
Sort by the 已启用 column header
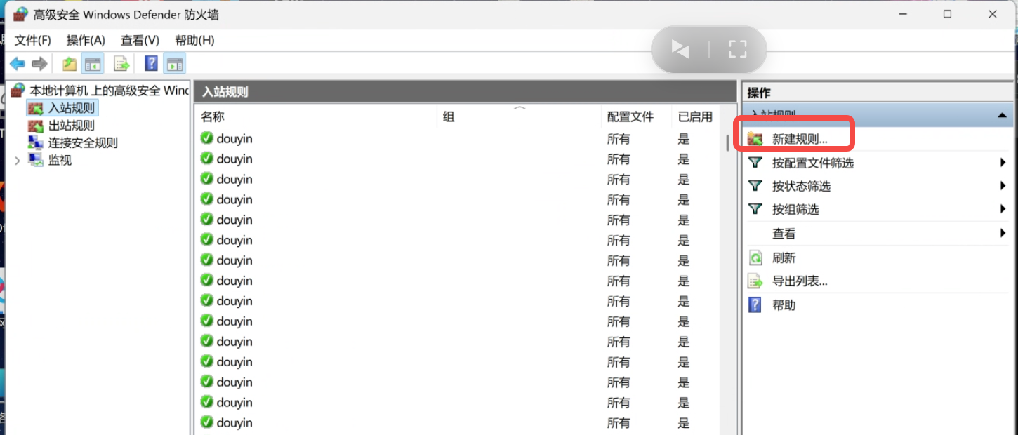pyautogui.click(x=695, y=116)
